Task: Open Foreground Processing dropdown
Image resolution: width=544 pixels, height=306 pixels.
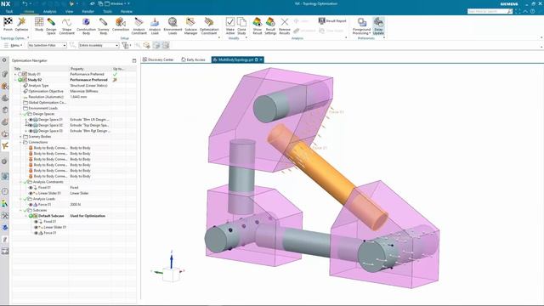Action: click(x=361, y=25)
